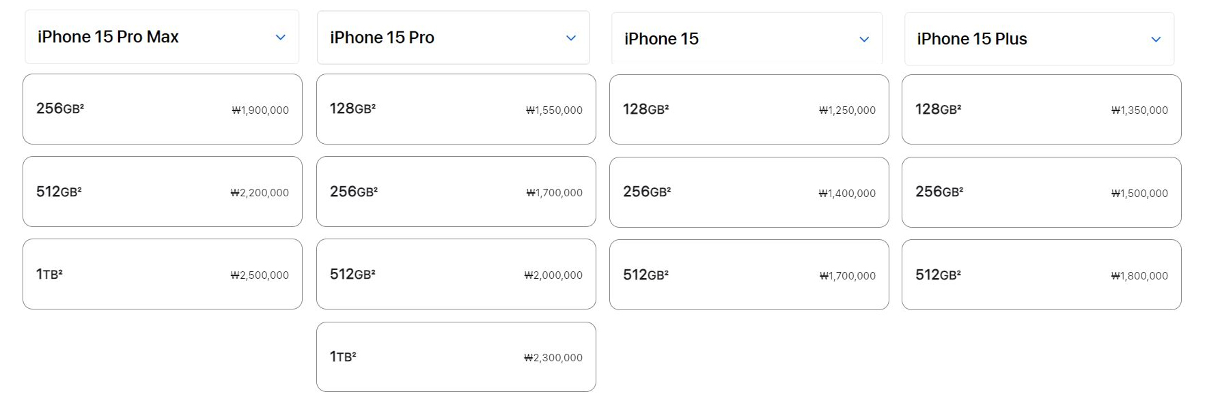Choose 512GB iPhone 15 Plus at ₩1,800,000
The width and height of the screenshot is (1207, 409).
pyautogui.click(x=1041, y=275)
